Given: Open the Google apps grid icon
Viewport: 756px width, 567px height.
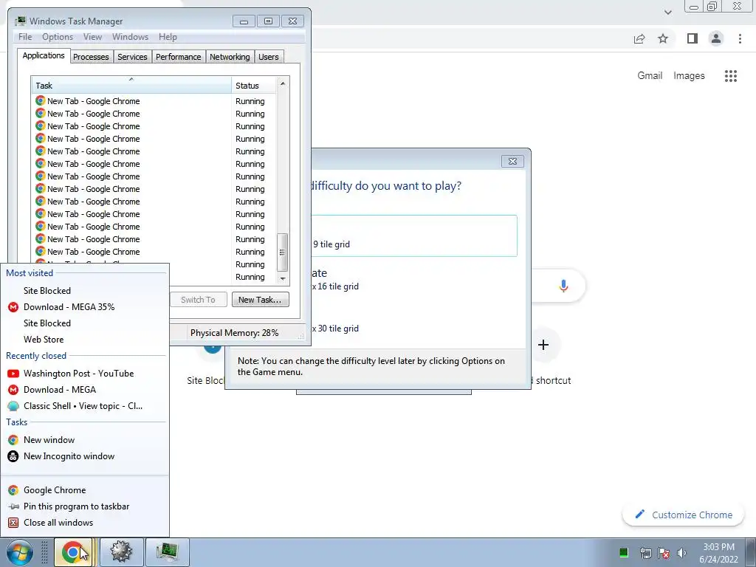Looking at the screenshot, I should [730, 76].
